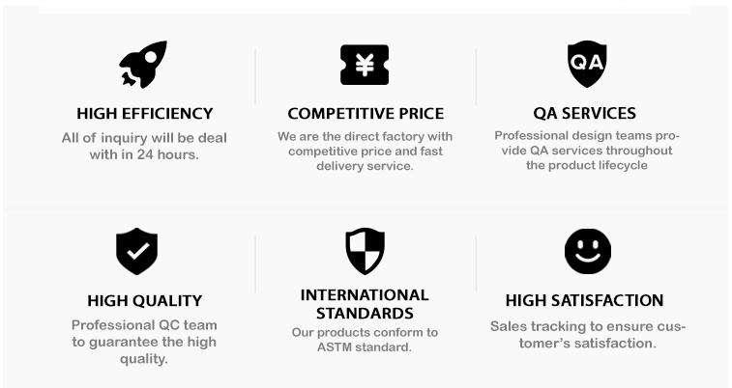Viewport: 732px width, 388px height.
Task: Select the INTERNATIONAL STANDARDS heading
Action: coord(365,304)
